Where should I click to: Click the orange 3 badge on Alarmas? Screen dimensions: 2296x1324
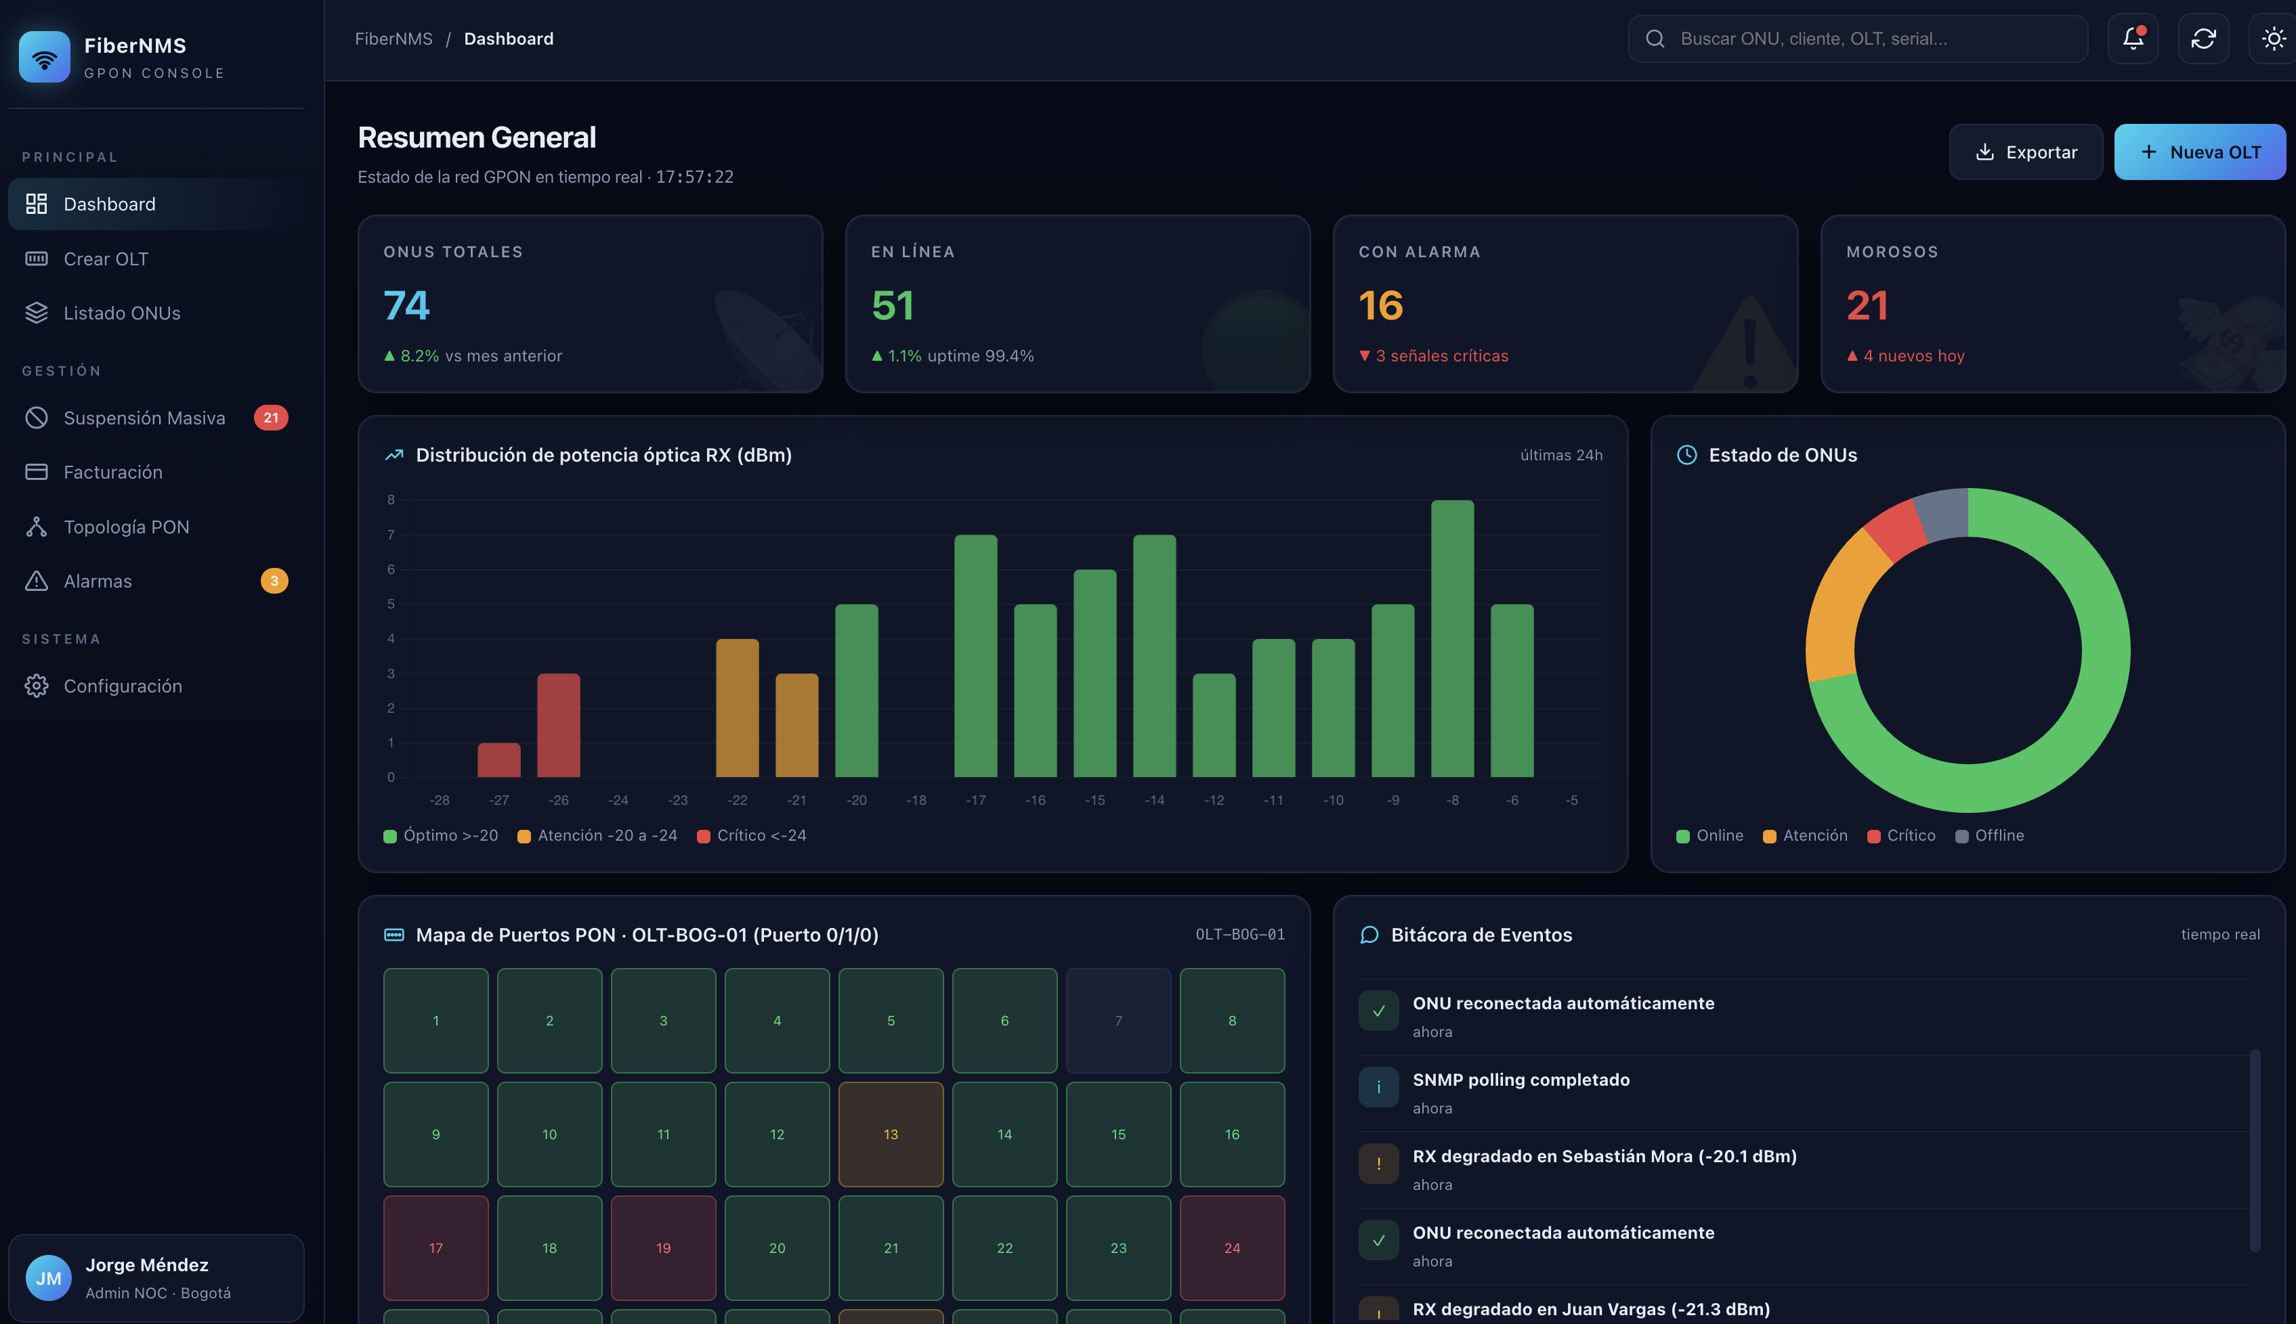275,581
